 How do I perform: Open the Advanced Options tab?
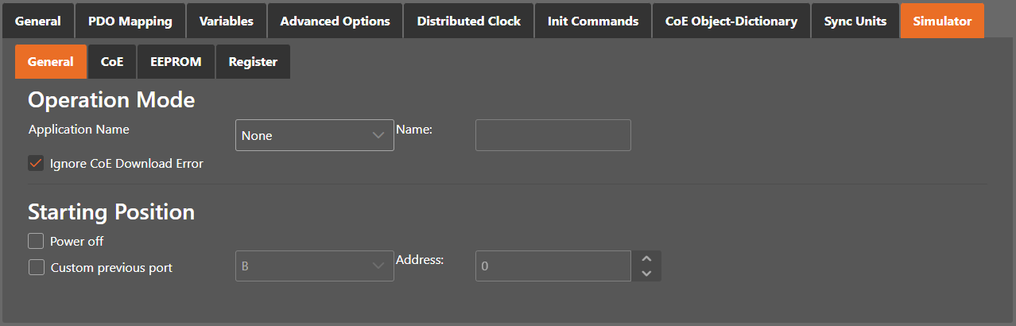(x=335, y=21)
